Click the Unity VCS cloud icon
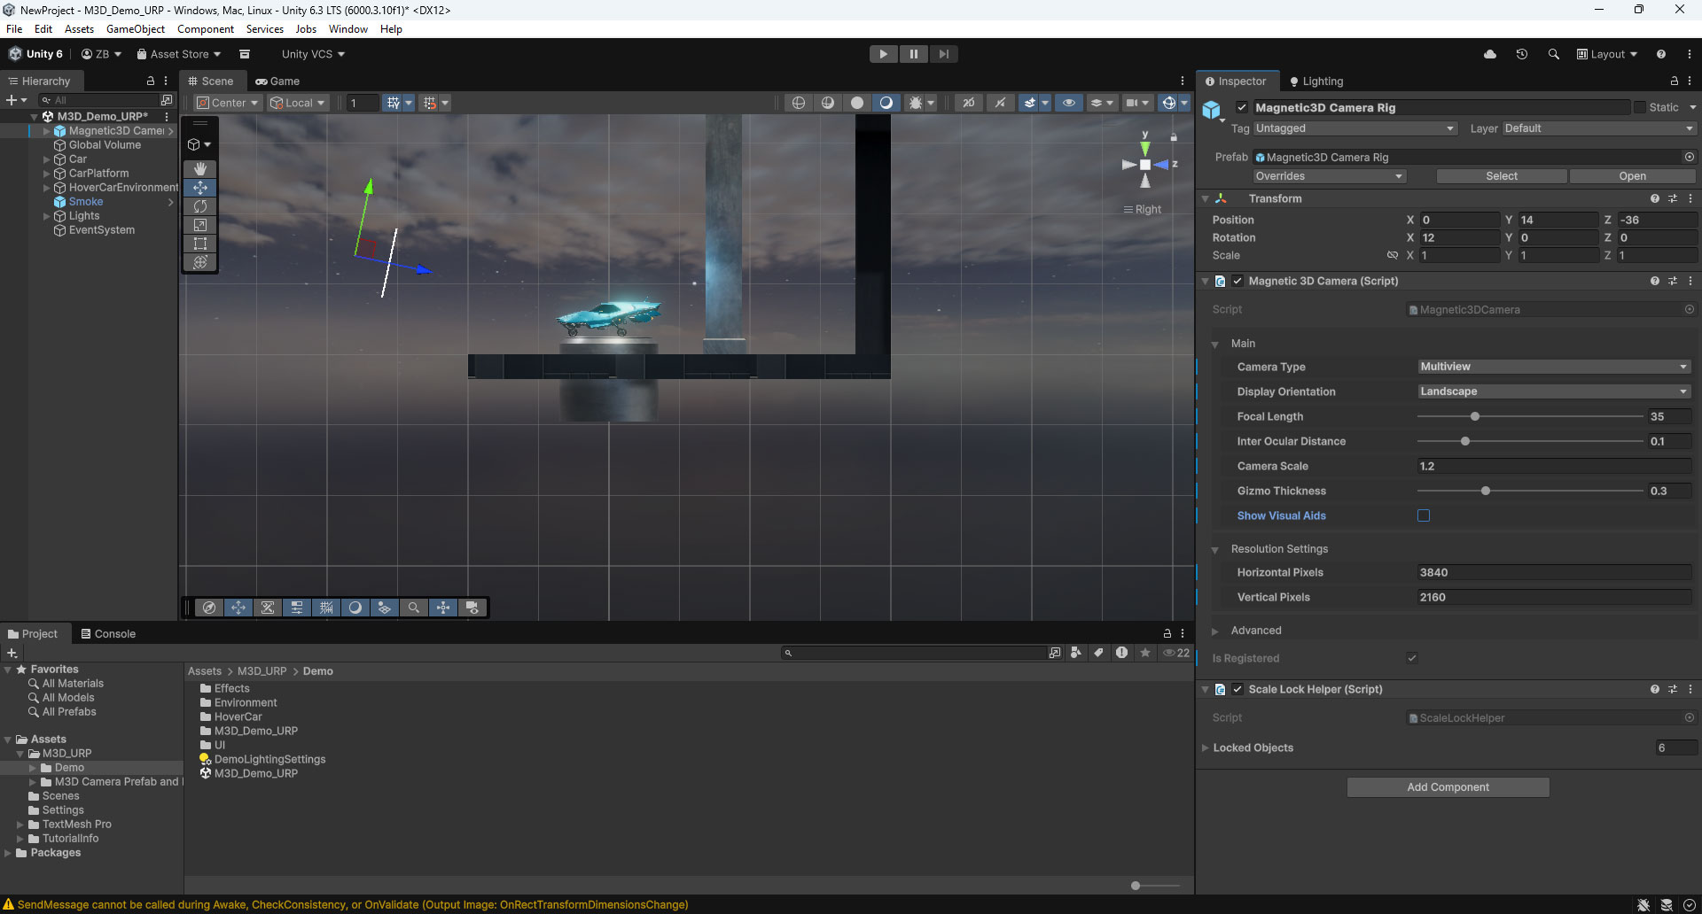Screen dimensions: 1702x914 click(x=1490, y=54)
